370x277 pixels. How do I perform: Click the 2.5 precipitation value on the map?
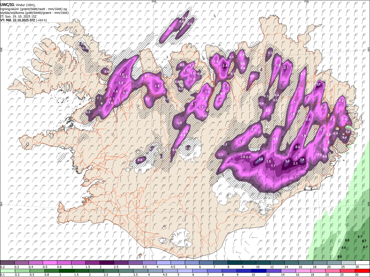pos(295,163)
